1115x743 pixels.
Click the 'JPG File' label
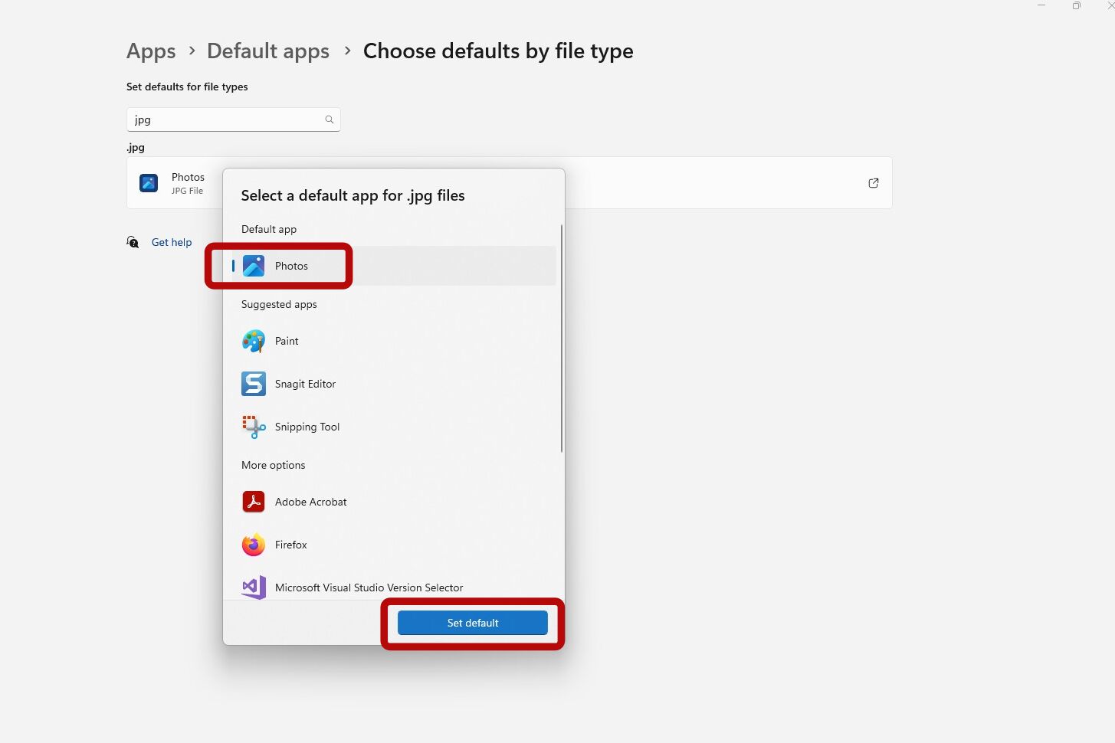click(x=187, y=191)
